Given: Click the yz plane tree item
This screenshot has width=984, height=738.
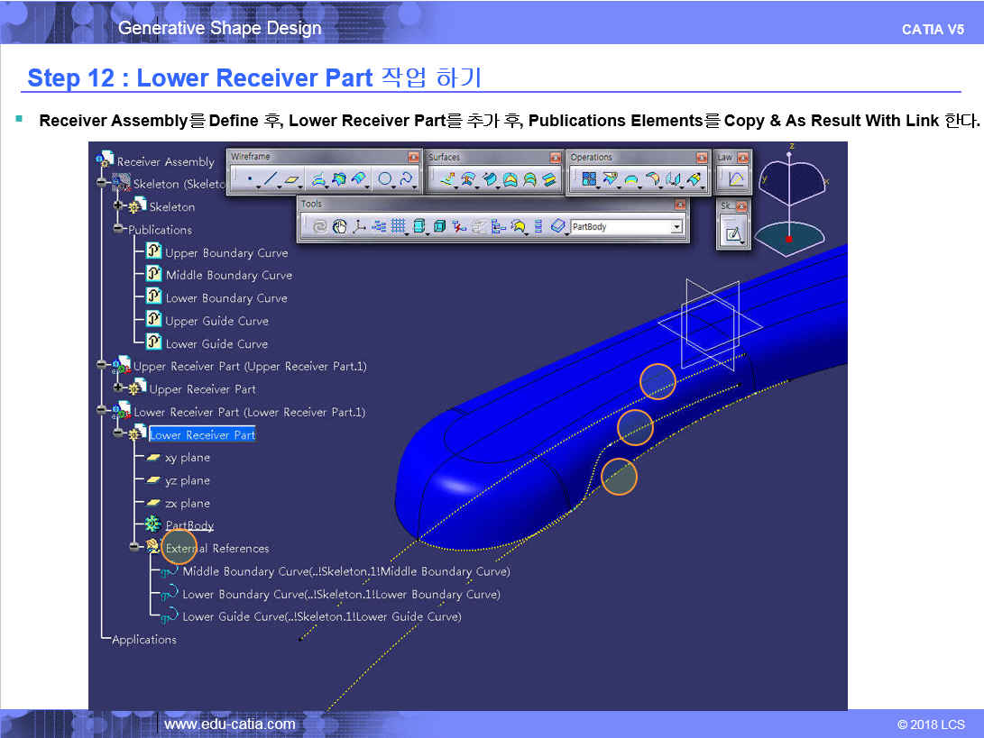Looking at the screenshot, I should (x=187, y=481).
